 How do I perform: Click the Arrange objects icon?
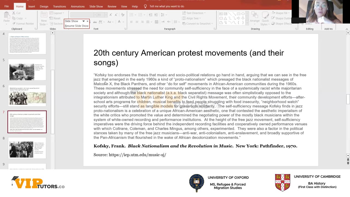[255, 15]
